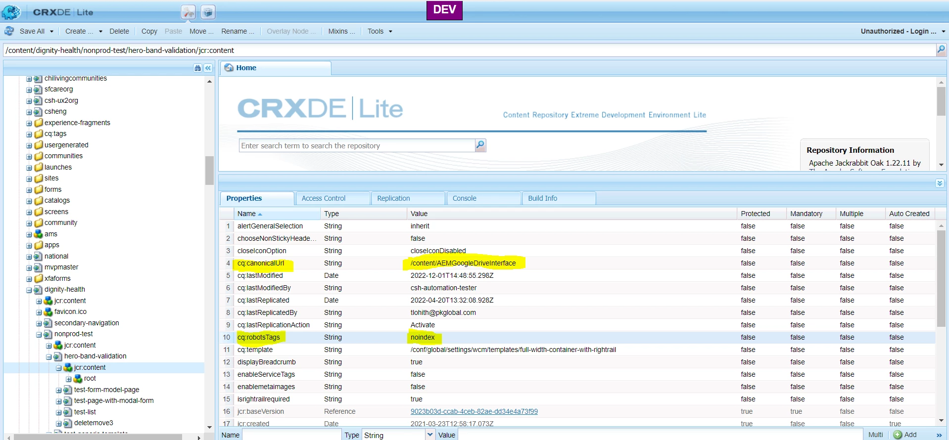
Task: Click the secondary-navigation page icon
Action: pos(48,323)
